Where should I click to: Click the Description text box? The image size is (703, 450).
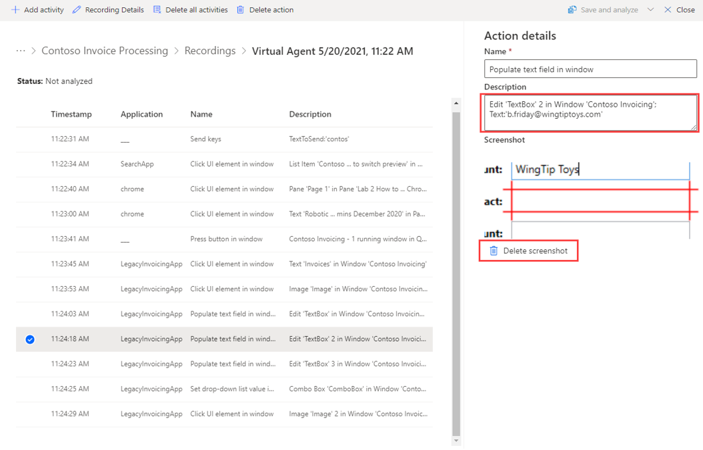tap(590, 112)
